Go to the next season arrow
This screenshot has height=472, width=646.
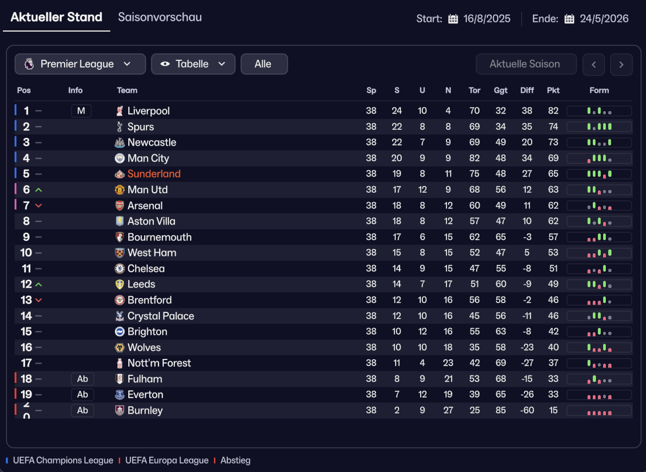point(621,65)
